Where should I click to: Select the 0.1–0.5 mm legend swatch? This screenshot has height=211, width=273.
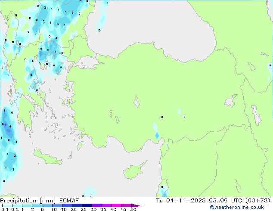click(7, 205)
